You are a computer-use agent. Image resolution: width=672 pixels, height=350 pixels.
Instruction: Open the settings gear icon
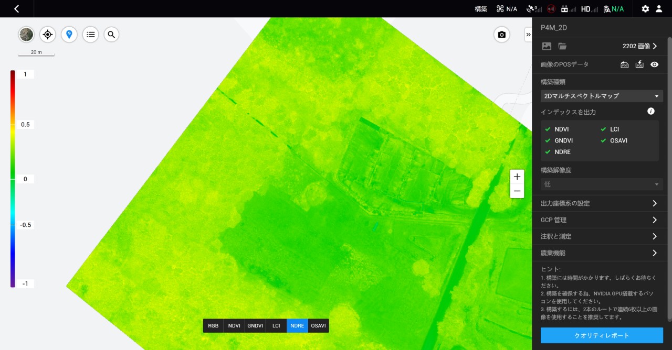tap(645, 9)
